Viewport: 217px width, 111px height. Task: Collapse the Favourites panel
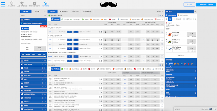point(45,20)
